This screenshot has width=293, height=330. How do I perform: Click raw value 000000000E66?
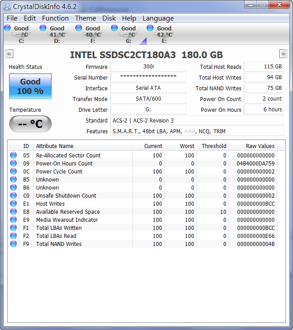256,236
